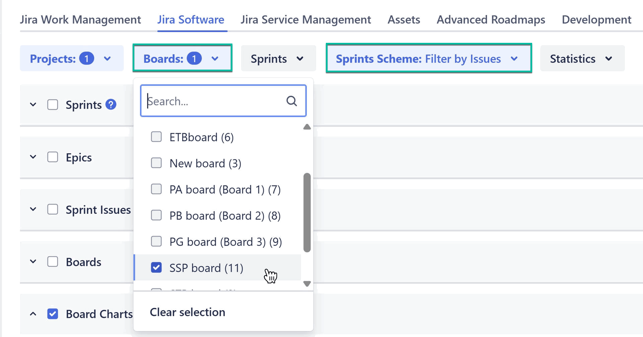
Task: Check the Epics checkbox
Action: pos(53,157)
